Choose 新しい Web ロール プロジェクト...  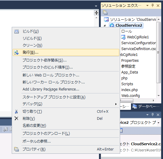tap(66, 75)
